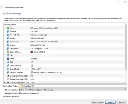Disable the ICH AC97 sound card checkbox
The height and width of the screenshot is (104, 128).
pos(32,69)
